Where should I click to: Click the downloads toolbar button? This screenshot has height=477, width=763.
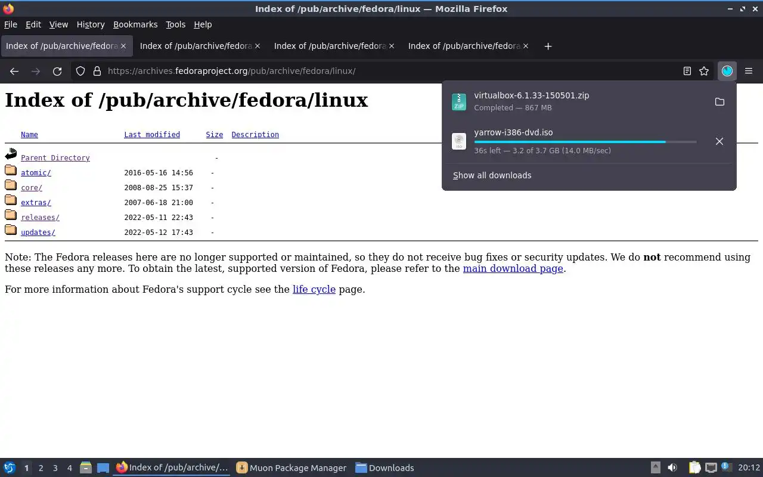pyautogui.click(x=727, y=71)
